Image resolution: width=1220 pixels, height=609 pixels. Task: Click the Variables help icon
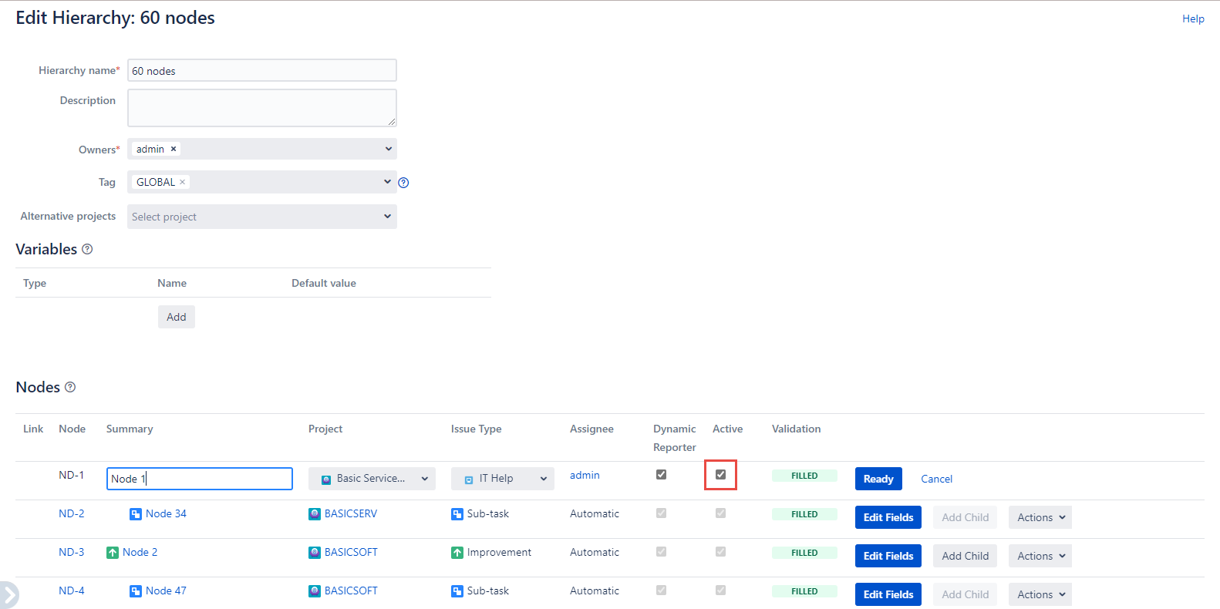(87, 249)
